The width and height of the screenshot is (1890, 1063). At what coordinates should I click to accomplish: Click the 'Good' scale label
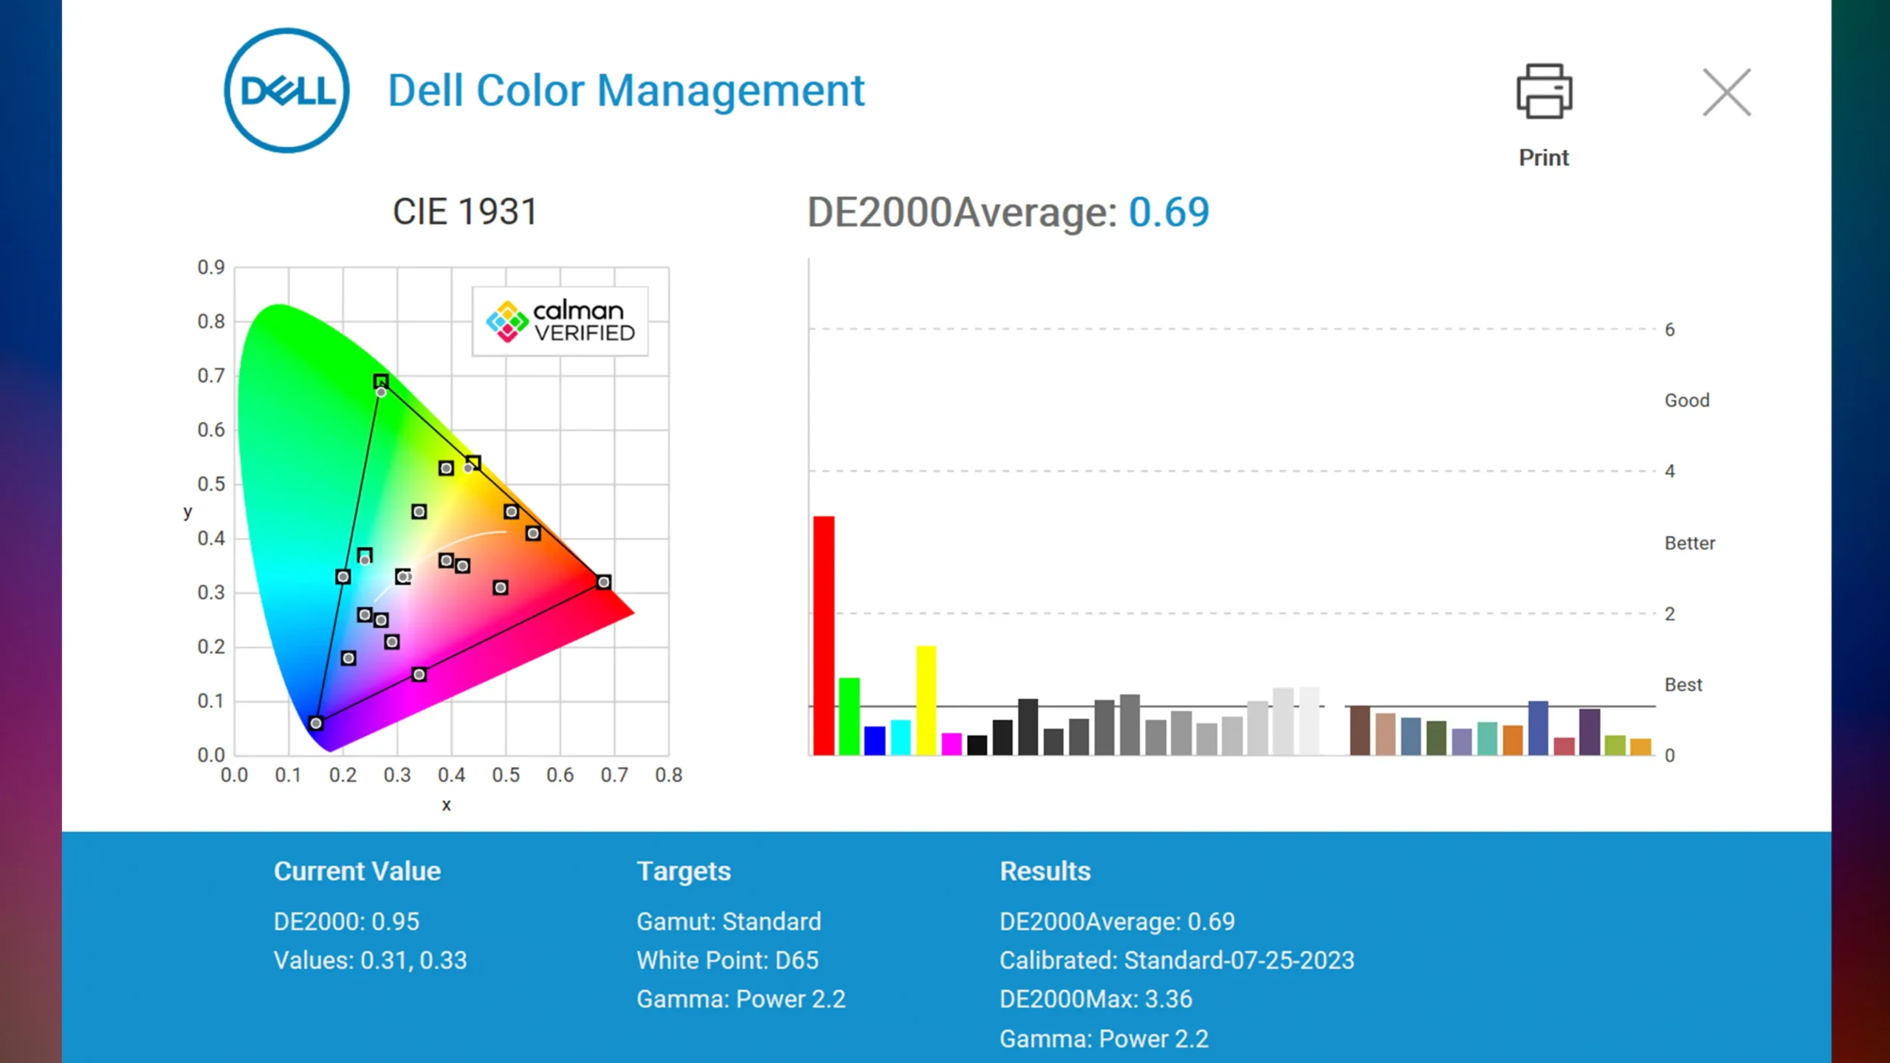[x=1687, y=400]
